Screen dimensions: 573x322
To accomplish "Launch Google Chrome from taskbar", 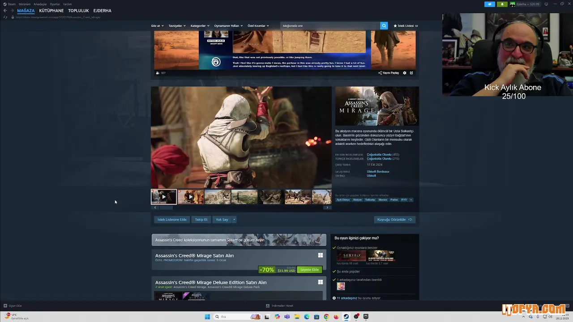I will pos(326,317).
